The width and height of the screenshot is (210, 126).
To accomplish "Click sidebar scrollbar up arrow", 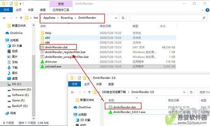I will [34, 25].
